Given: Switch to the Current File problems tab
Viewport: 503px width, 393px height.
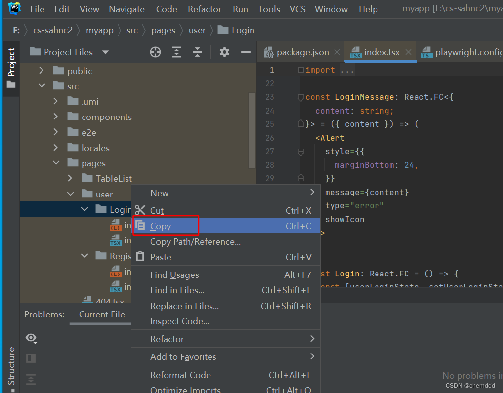Looking at the screenshot, I should (x=102, y=314).
